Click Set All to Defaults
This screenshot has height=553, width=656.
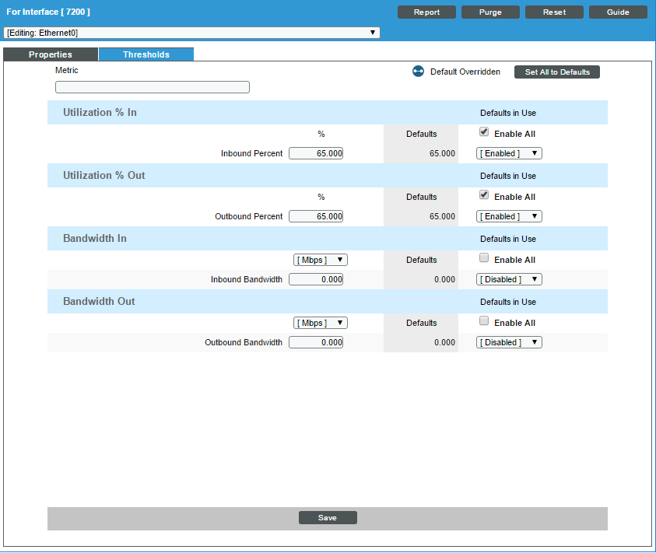[557, 72]
